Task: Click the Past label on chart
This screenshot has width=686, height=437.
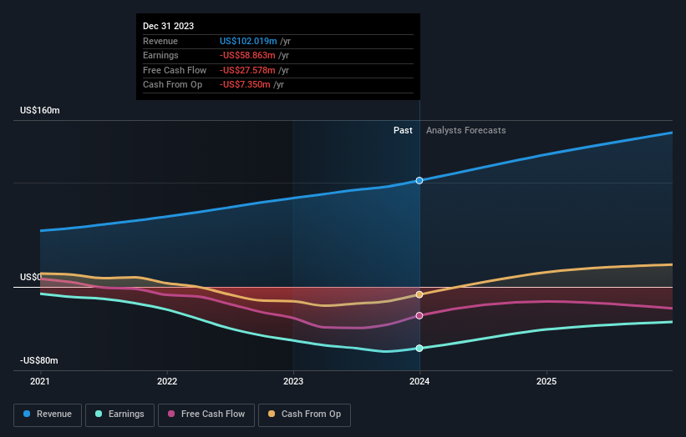Action: pos(403,130)
